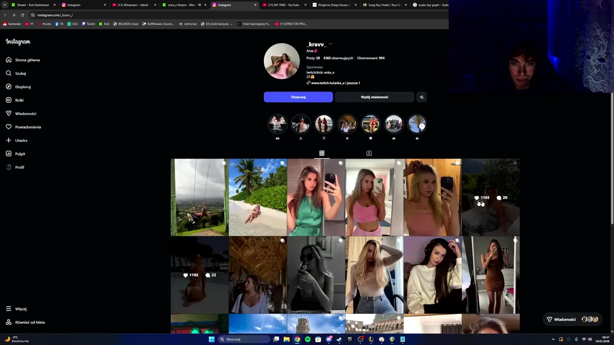Open green dress mirror selfie post

[x=316, y=197]
